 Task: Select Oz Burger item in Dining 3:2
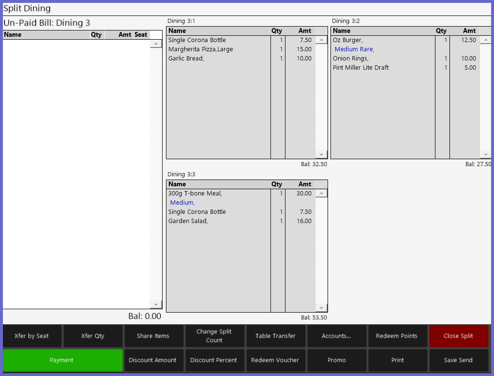pos(348,40)
